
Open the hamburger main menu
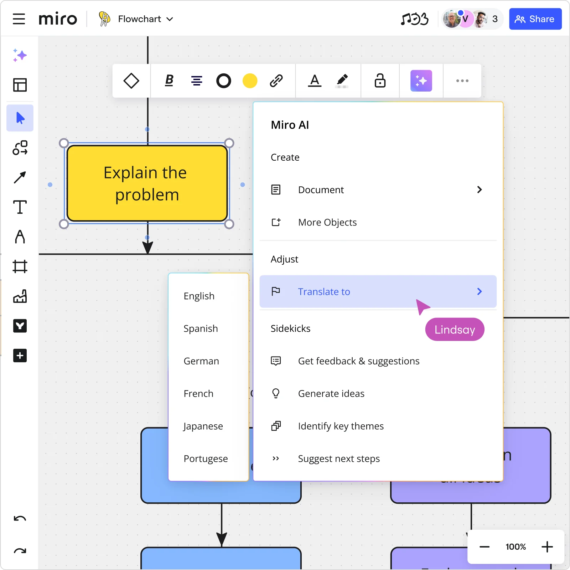point(19,19)
